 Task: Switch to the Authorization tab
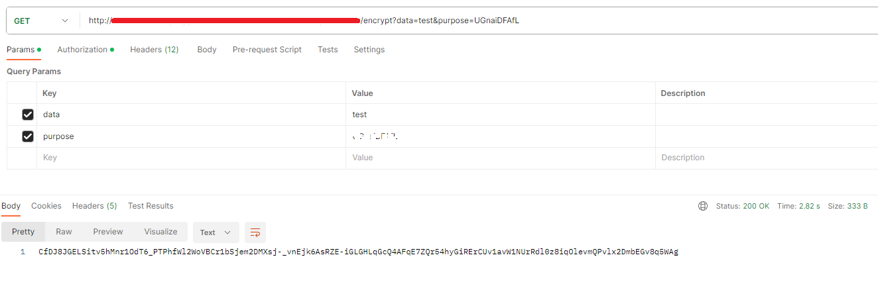(83, 50)
